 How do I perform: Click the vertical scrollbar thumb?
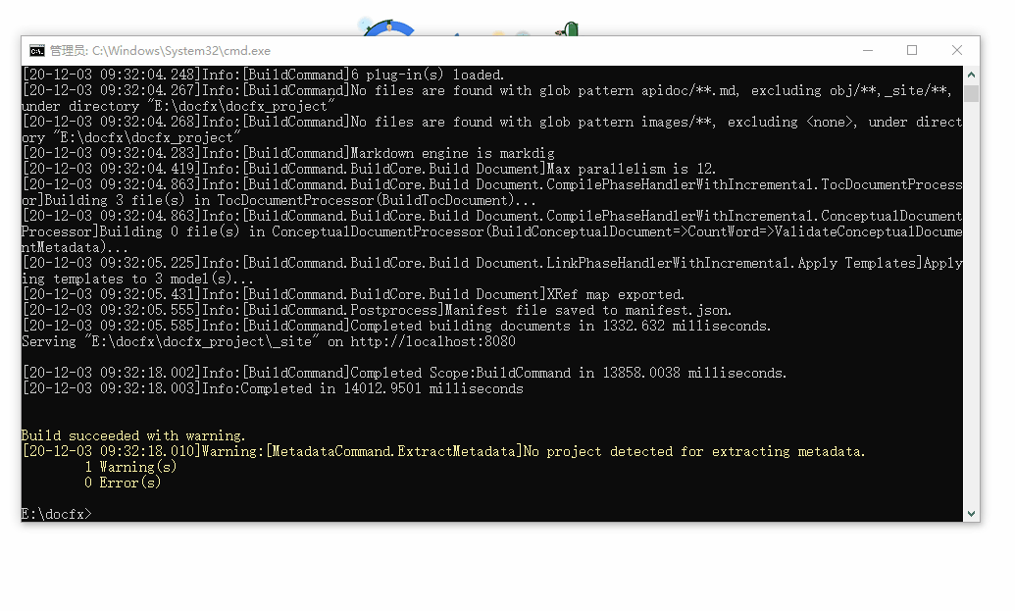[971, 93]
